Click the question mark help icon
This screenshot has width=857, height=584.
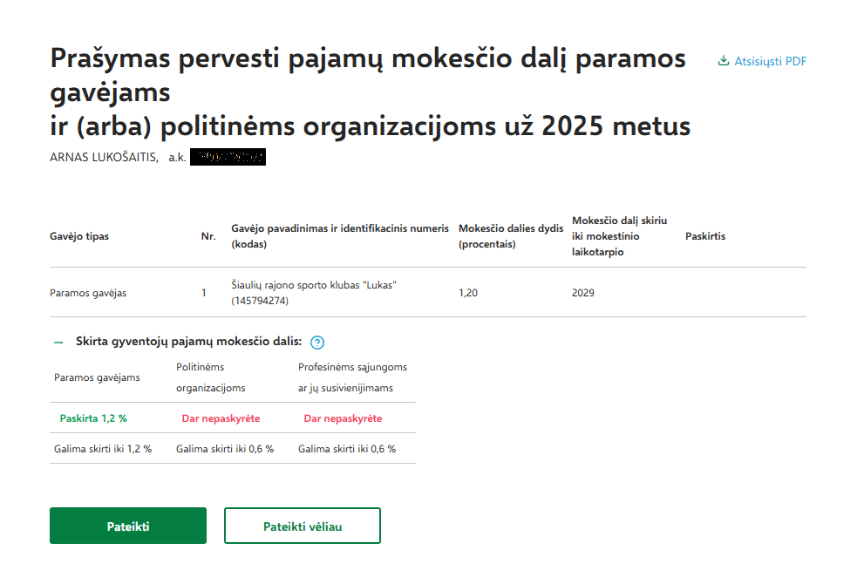click(317, 343)
